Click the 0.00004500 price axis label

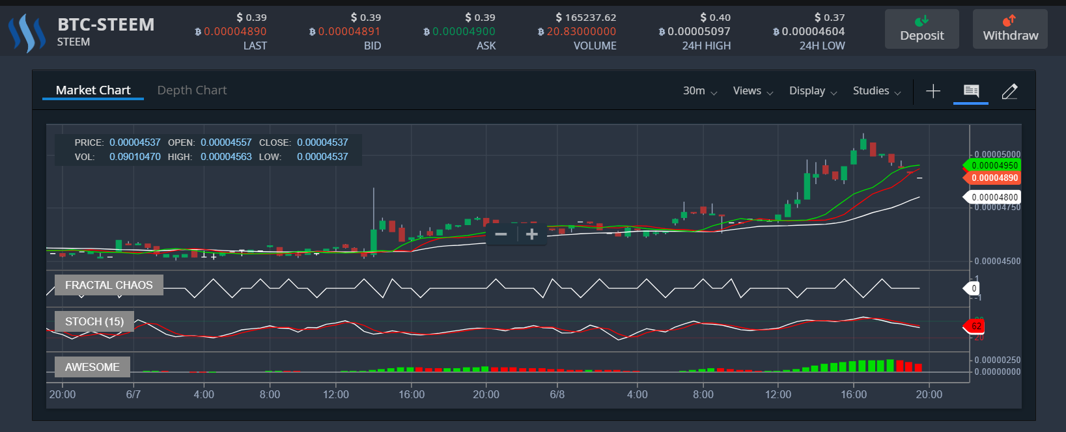point(998,261)
